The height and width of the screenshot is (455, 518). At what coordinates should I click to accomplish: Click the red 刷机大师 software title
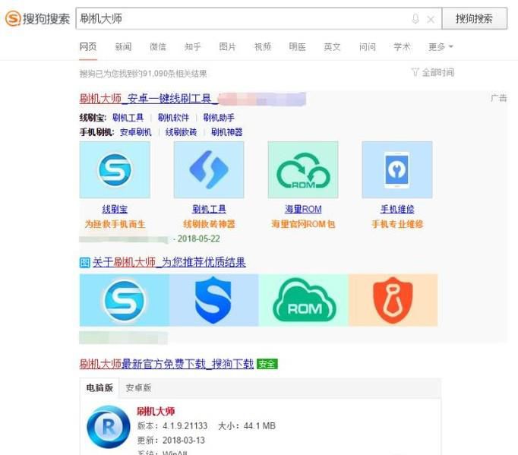click(156, 412)
